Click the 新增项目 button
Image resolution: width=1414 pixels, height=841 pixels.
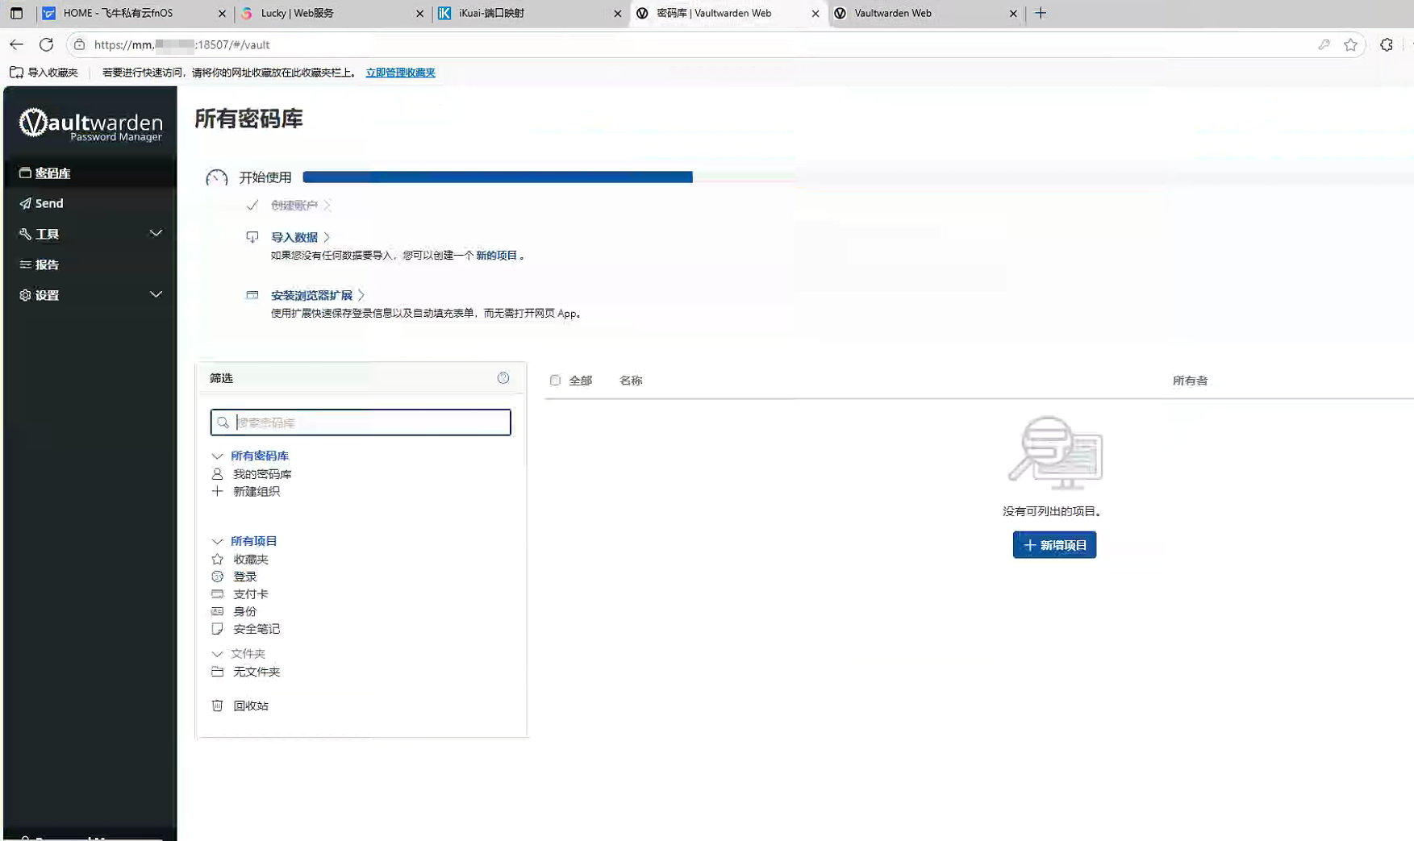1053,545
